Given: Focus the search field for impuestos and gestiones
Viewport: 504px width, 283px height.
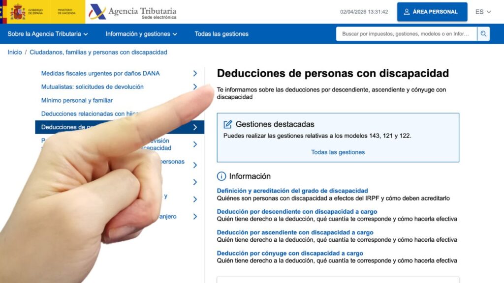Looking at the screenshot, I should tap(406, 34).
